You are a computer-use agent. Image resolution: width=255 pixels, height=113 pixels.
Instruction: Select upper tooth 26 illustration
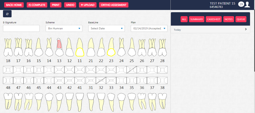[x=142, y=47]
